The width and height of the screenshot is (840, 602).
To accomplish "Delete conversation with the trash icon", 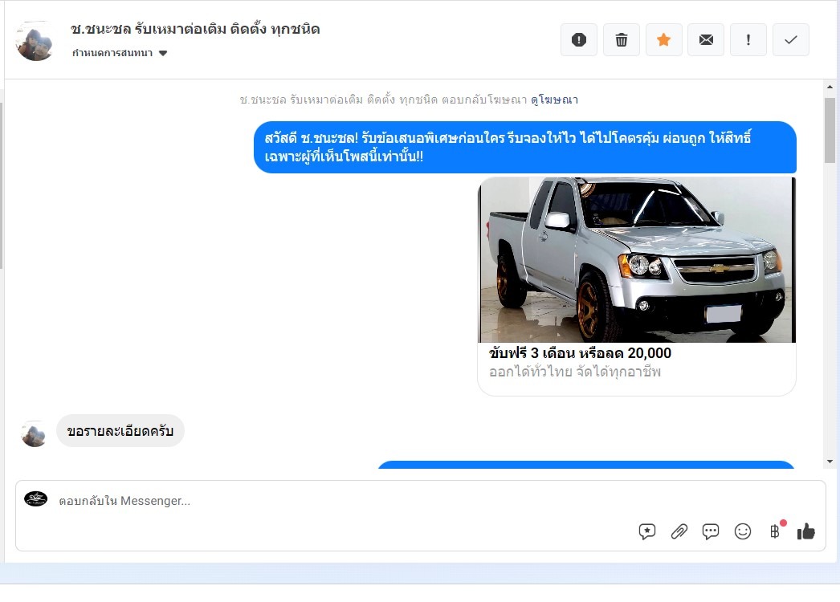I will pos(621,39).
